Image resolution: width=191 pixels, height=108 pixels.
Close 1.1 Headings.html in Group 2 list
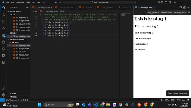tap(11, 36)
